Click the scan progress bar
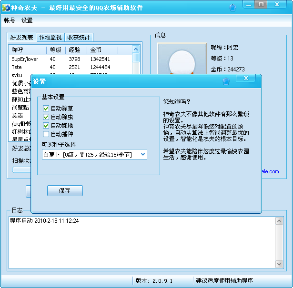The width and height of the screenshot is (293, 288). [21, 169]
